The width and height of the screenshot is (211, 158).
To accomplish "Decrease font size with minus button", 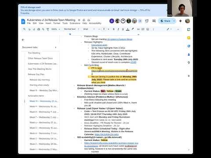I will tap(99, 29).
